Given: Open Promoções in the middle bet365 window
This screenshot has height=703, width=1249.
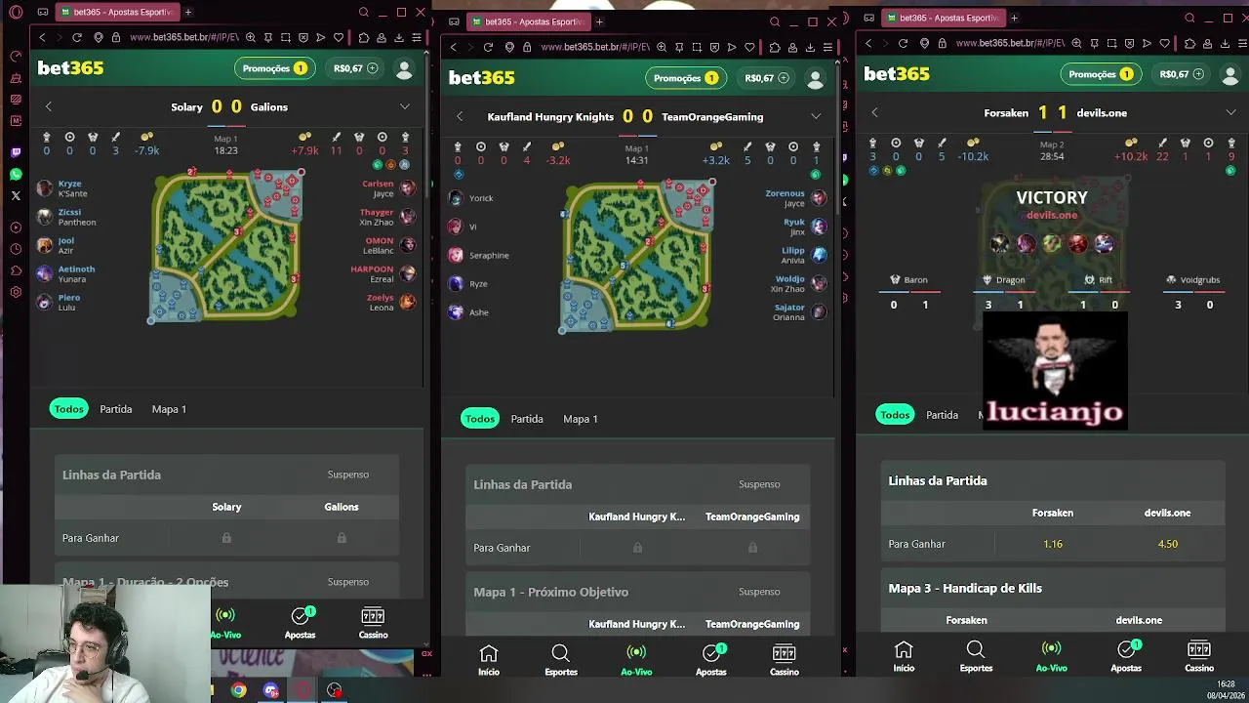Looking at the screenshot, I should tap(685, 78).
